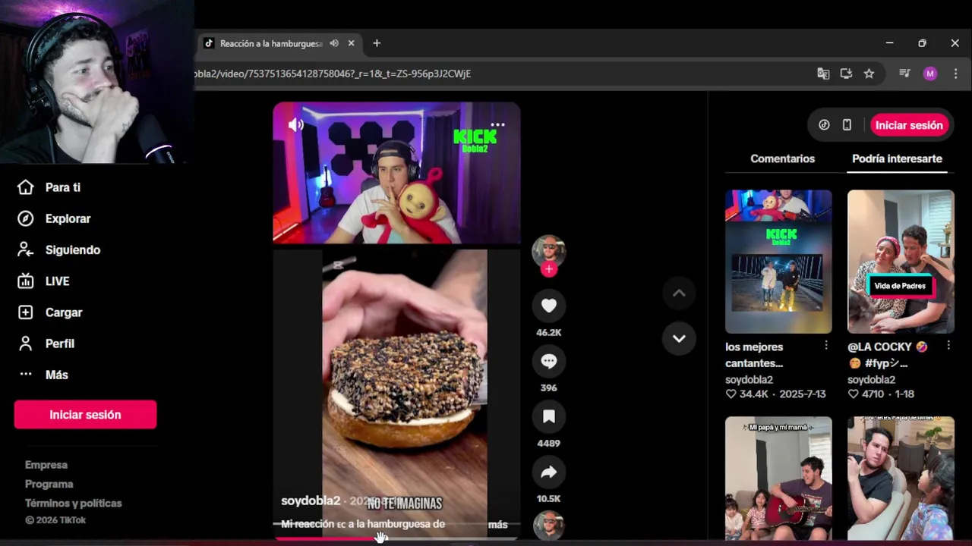This screenshot has height=546, width=972.
Task: Open Términos y políticas link
Action: point(74,503)
